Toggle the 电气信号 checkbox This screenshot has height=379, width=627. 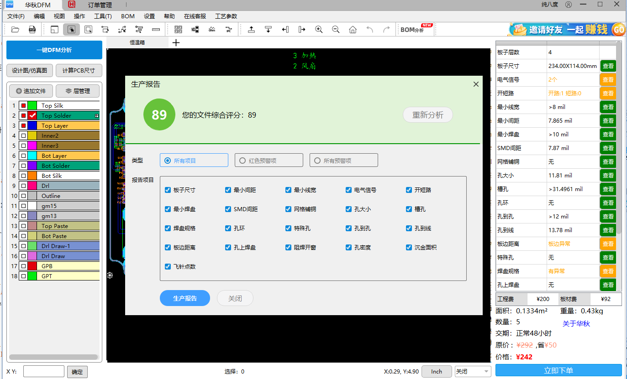[x=348, y=190]
